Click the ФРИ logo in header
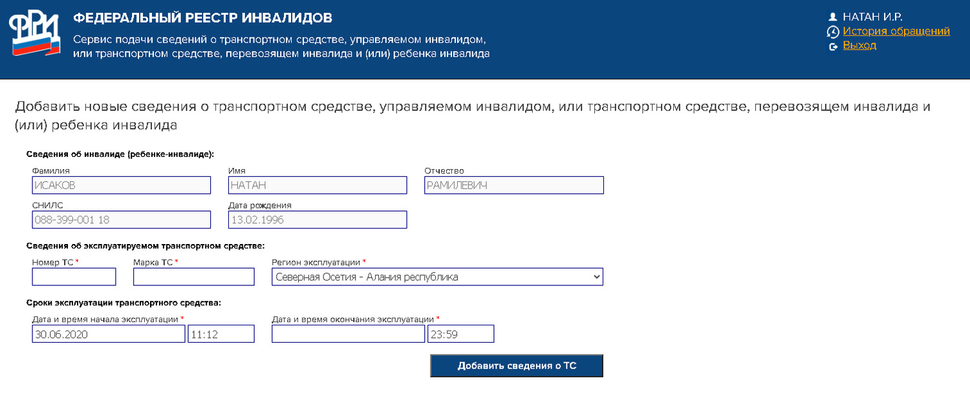970x408 pixels. coord(34,34)
